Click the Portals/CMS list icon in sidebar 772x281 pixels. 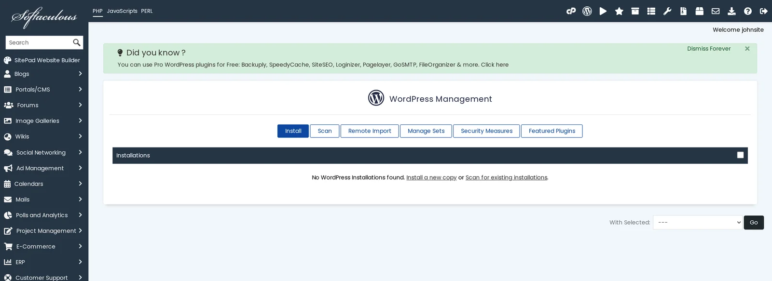coord(8,90)
